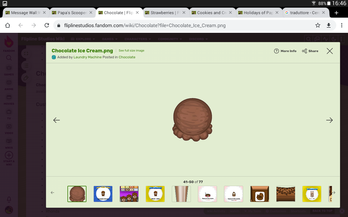Screen dimensions: 348x217
Task: Switch to the Papa's Scooperia tab
Action: point(72,13)
